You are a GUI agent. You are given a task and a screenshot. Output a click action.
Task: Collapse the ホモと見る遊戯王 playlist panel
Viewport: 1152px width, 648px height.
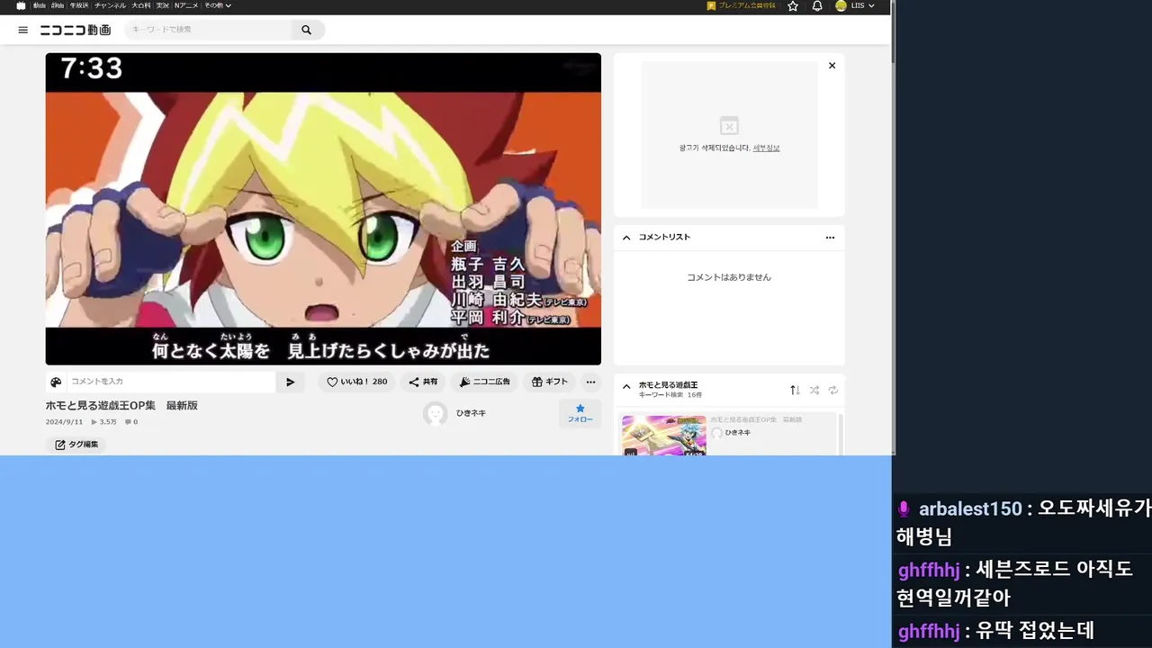tap(626, 386)
